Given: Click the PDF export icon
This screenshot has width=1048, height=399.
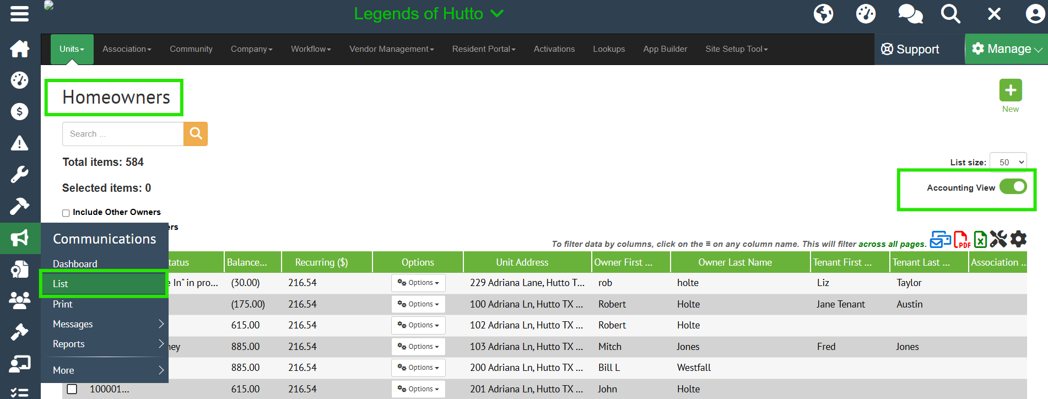Looking at the screenshot, I should coord(961,239).
